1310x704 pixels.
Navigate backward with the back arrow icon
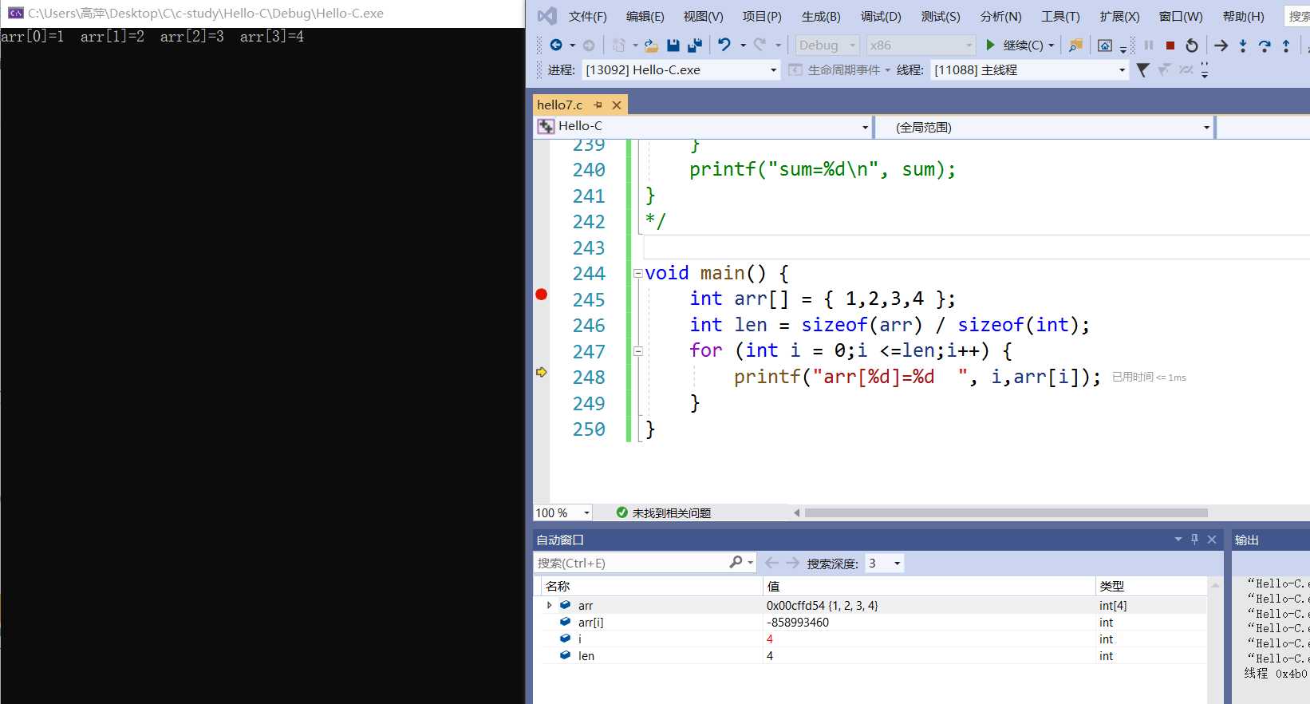(556, 45)
